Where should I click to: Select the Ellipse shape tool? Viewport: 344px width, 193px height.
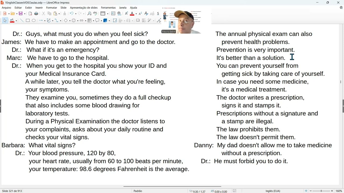pyautogui.click(x=34, y=20)
